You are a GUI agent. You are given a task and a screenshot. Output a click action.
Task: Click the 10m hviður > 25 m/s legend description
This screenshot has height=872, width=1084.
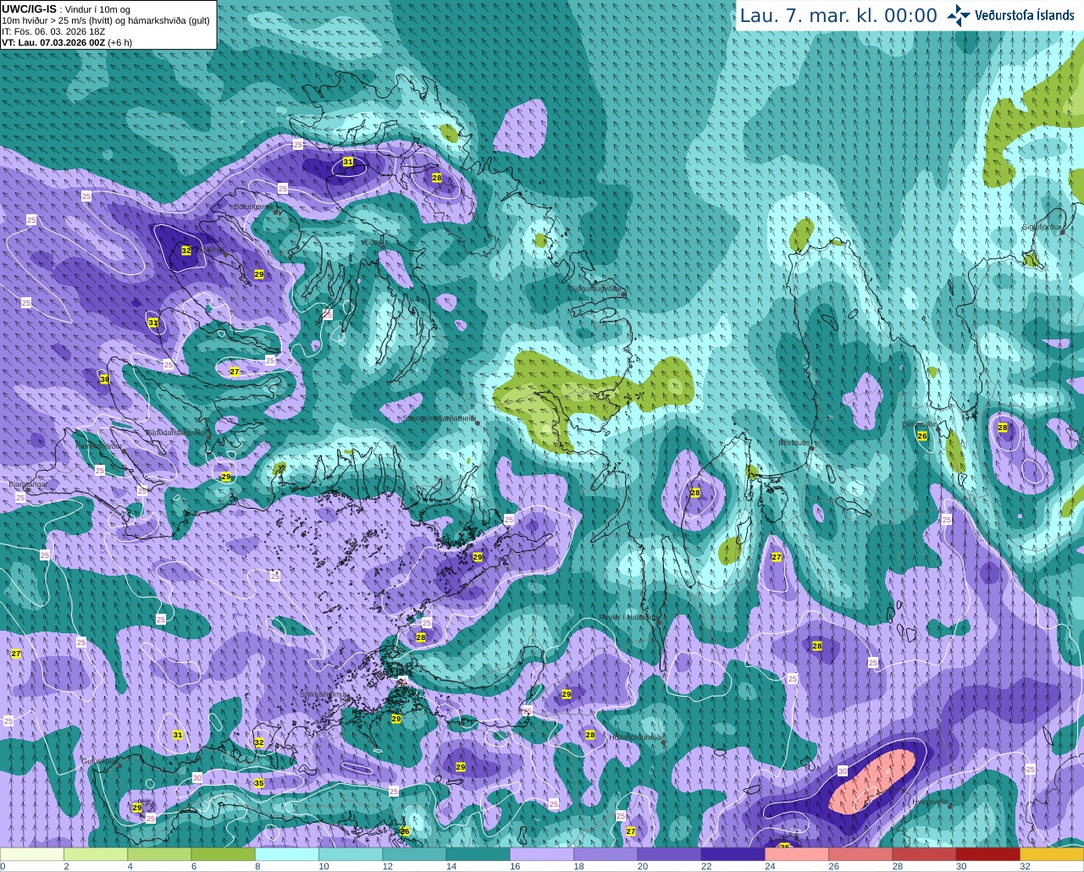pos(106,20)
